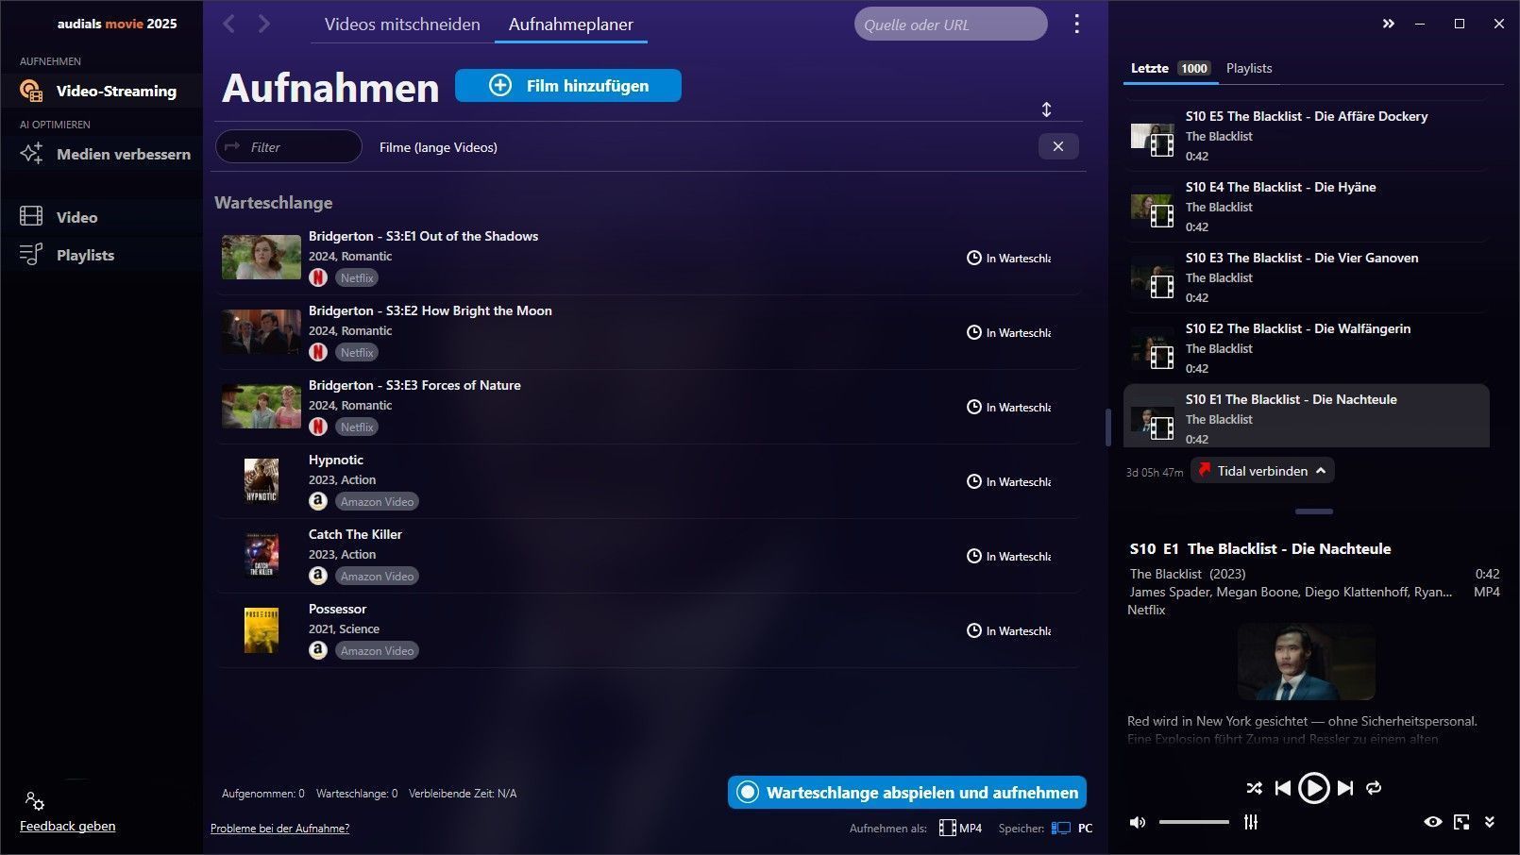This screenshot has width=1520, height=855.
Task: Toggle the video preview eye icon
Action: pyautogui.click(x=1432, y=822)
